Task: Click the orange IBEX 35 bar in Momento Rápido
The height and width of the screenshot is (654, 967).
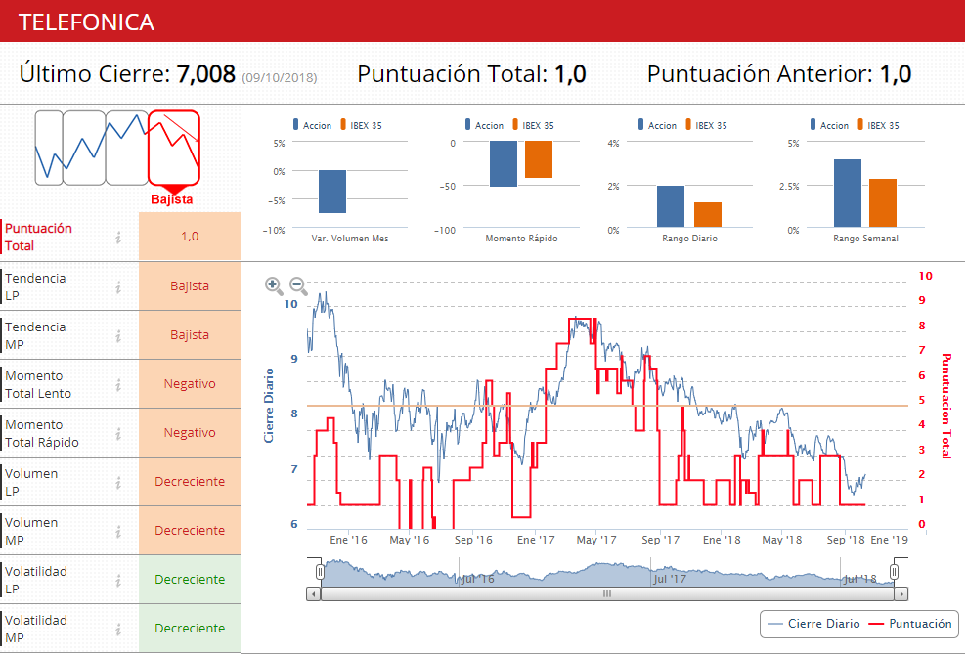Action: coord(539,159)
